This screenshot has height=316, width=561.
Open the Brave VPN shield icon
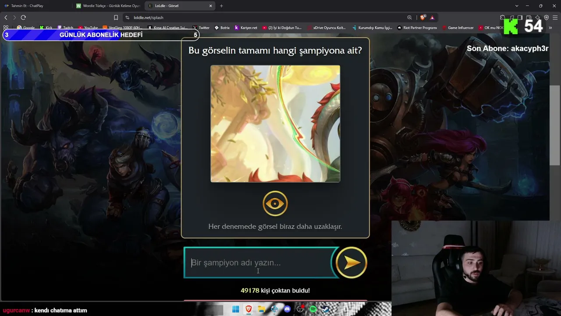click(x=547, y=18)
